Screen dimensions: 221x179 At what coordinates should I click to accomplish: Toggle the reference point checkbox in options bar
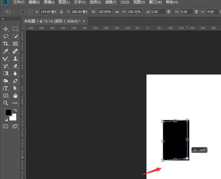pos(23,12)
